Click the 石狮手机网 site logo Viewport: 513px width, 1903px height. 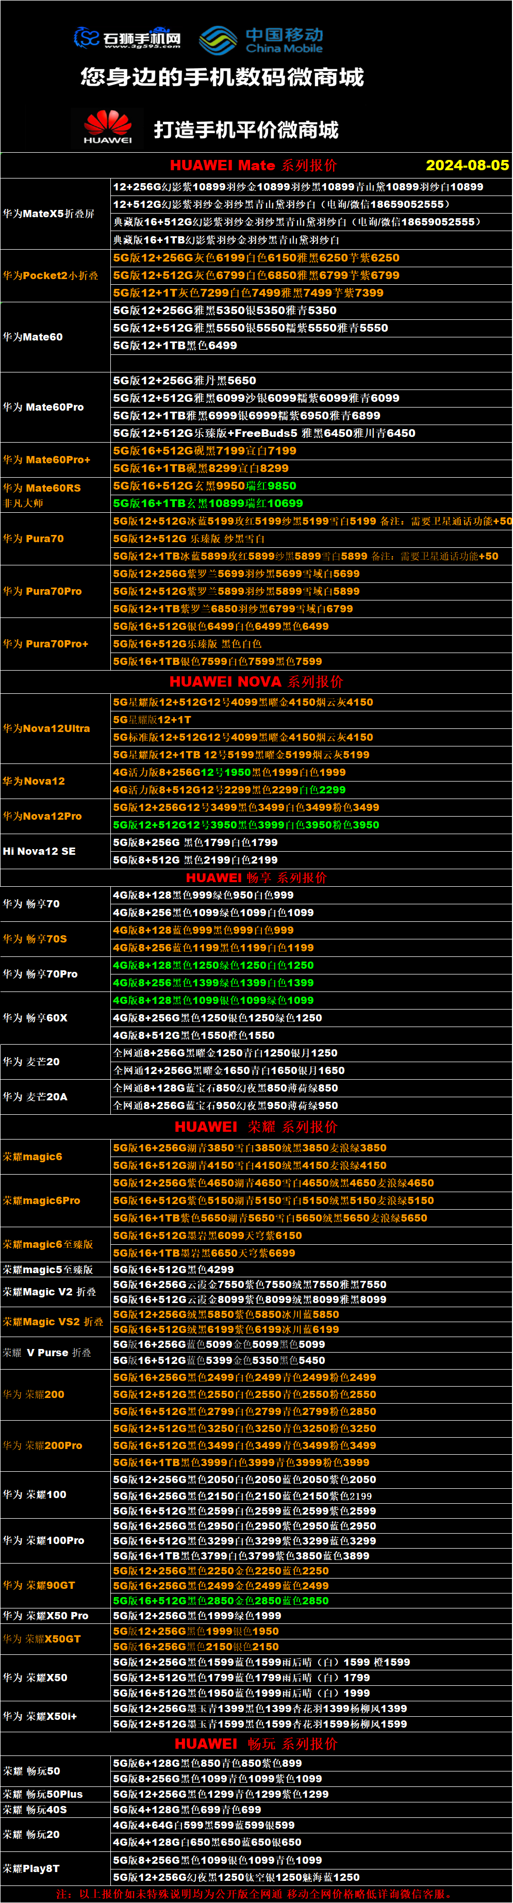(x=128, y=38)
